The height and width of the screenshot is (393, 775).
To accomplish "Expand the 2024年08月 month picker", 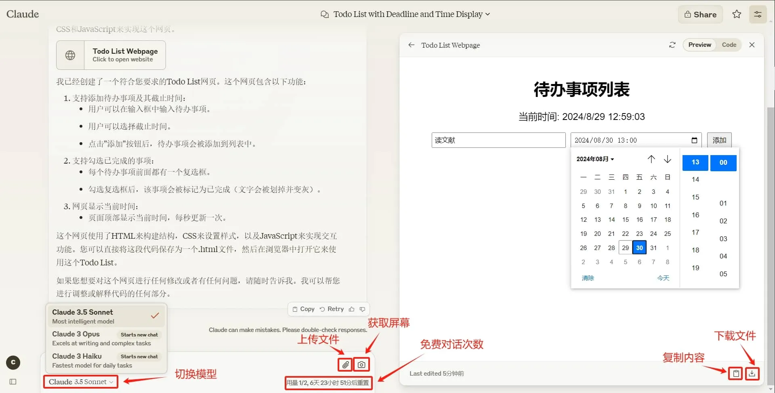I will pos(595,159).
